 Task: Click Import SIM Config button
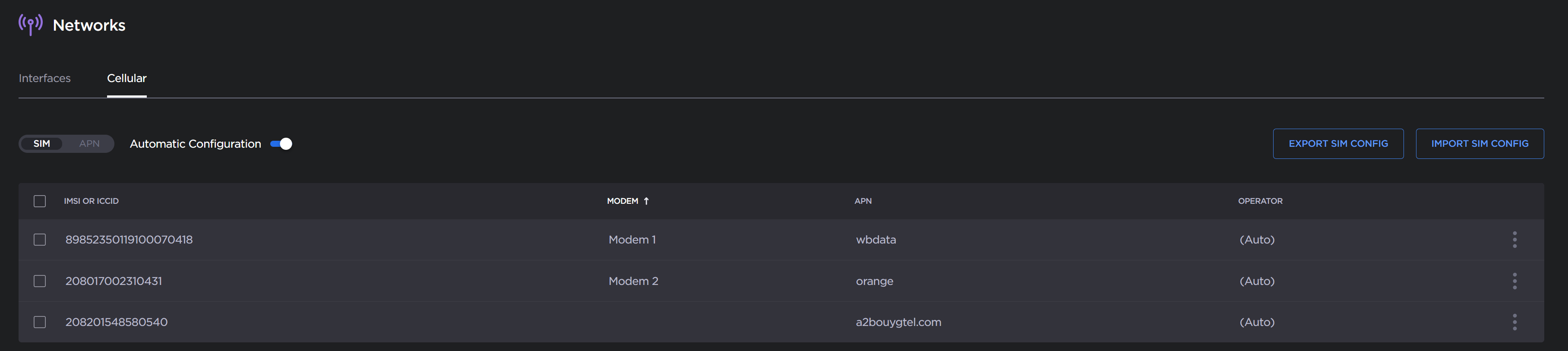pyautogui.click(x=1479, y=144)
